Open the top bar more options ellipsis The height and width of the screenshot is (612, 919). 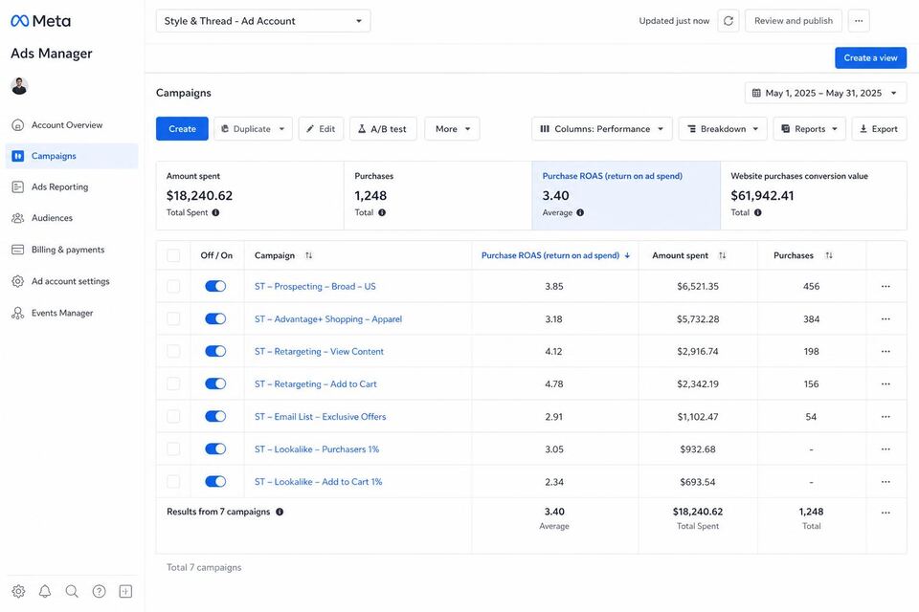(859, 20)
